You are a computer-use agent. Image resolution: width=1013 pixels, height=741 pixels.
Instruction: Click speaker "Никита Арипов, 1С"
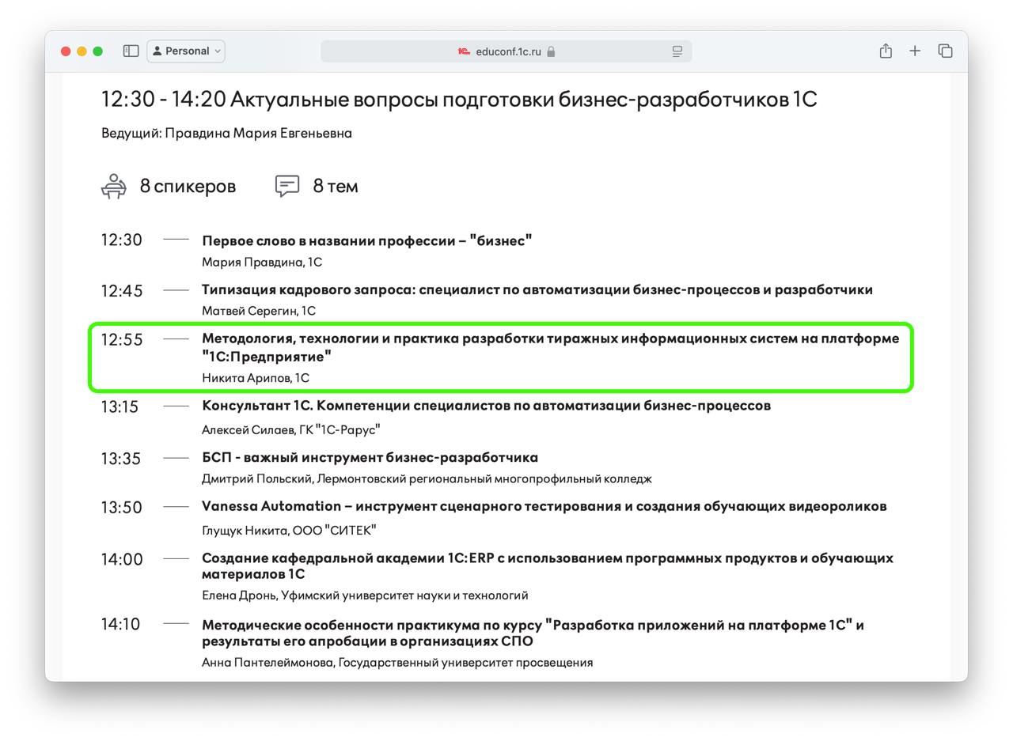click(x=256, y=378)
